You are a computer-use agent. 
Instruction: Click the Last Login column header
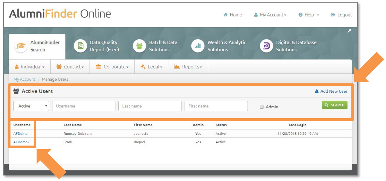pos(298,125)
